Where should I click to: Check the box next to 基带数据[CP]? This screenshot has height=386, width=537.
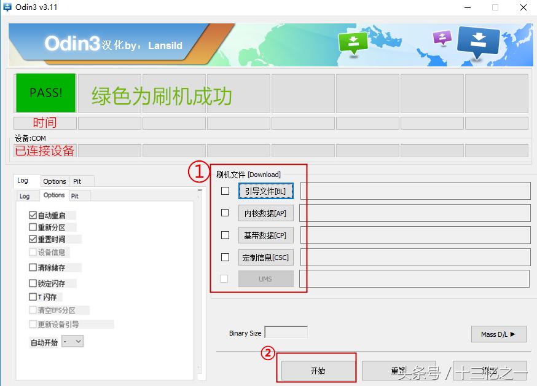(x=225, y=235)
